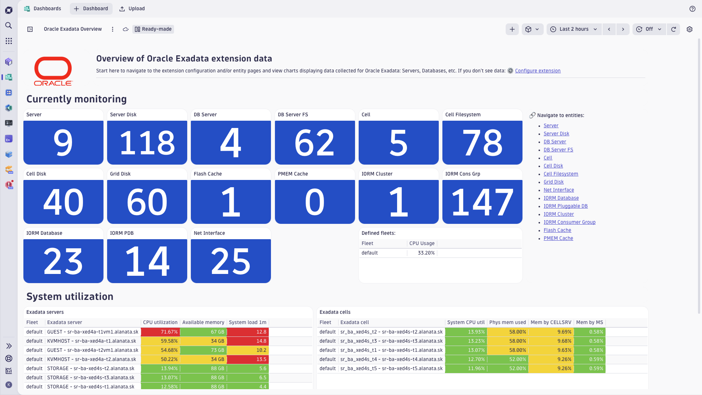Click the Dynatrace logo at the top left
Image resolution: width=702 pixels, height=395 pixels.
click(x=8, y=10)
